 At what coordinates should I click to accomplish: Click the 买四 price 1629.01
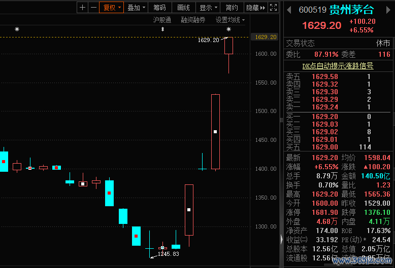coord(325,139)
